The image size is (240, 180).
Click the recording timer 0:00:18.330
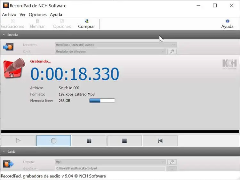tap(75, 74)
